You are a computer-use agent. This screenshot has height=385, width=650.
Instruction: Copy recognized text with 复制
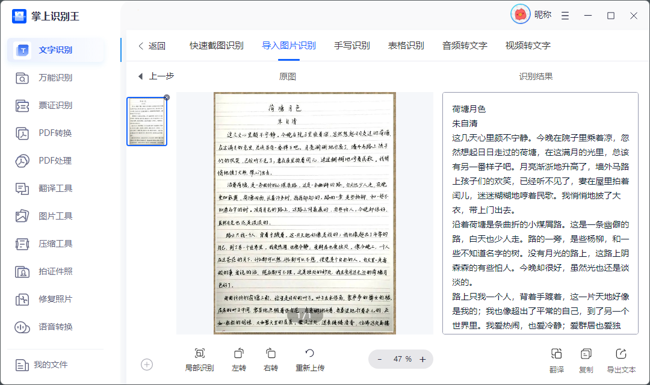tap(585, 359)
